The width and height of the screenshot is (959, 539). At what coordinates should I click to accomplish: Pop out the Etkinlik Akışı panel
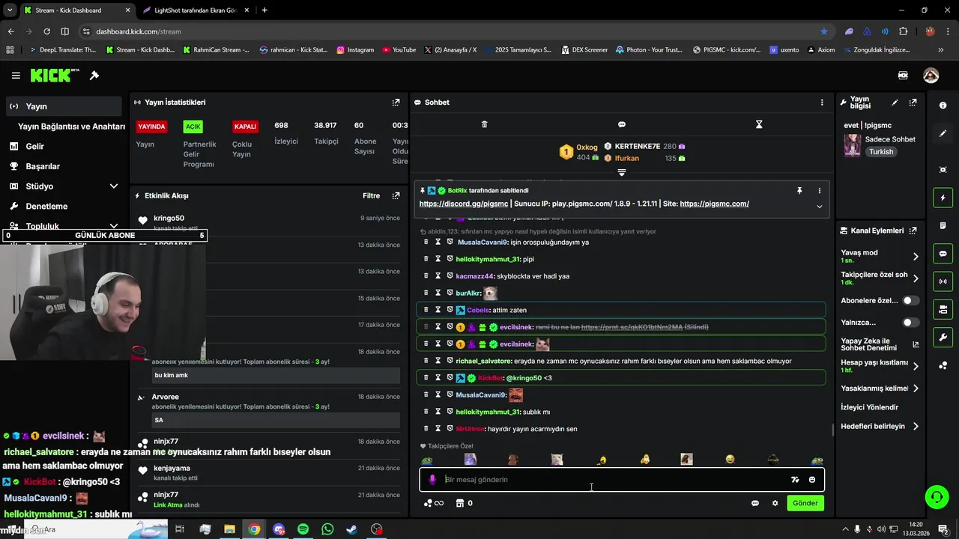coord(396,196)
